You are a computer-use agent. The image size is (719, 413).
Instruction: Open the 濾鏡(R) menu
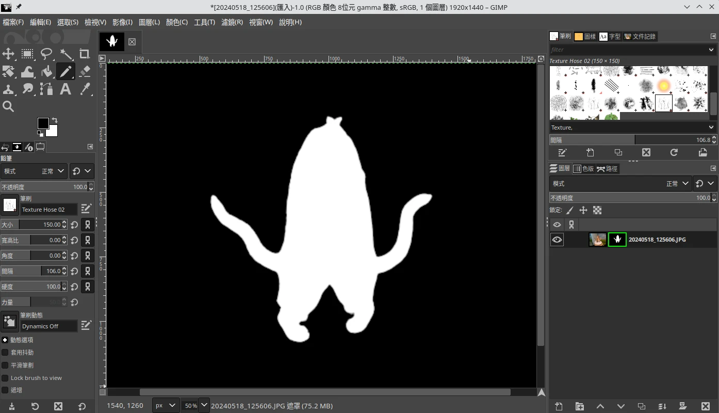[x=232, y=22]
